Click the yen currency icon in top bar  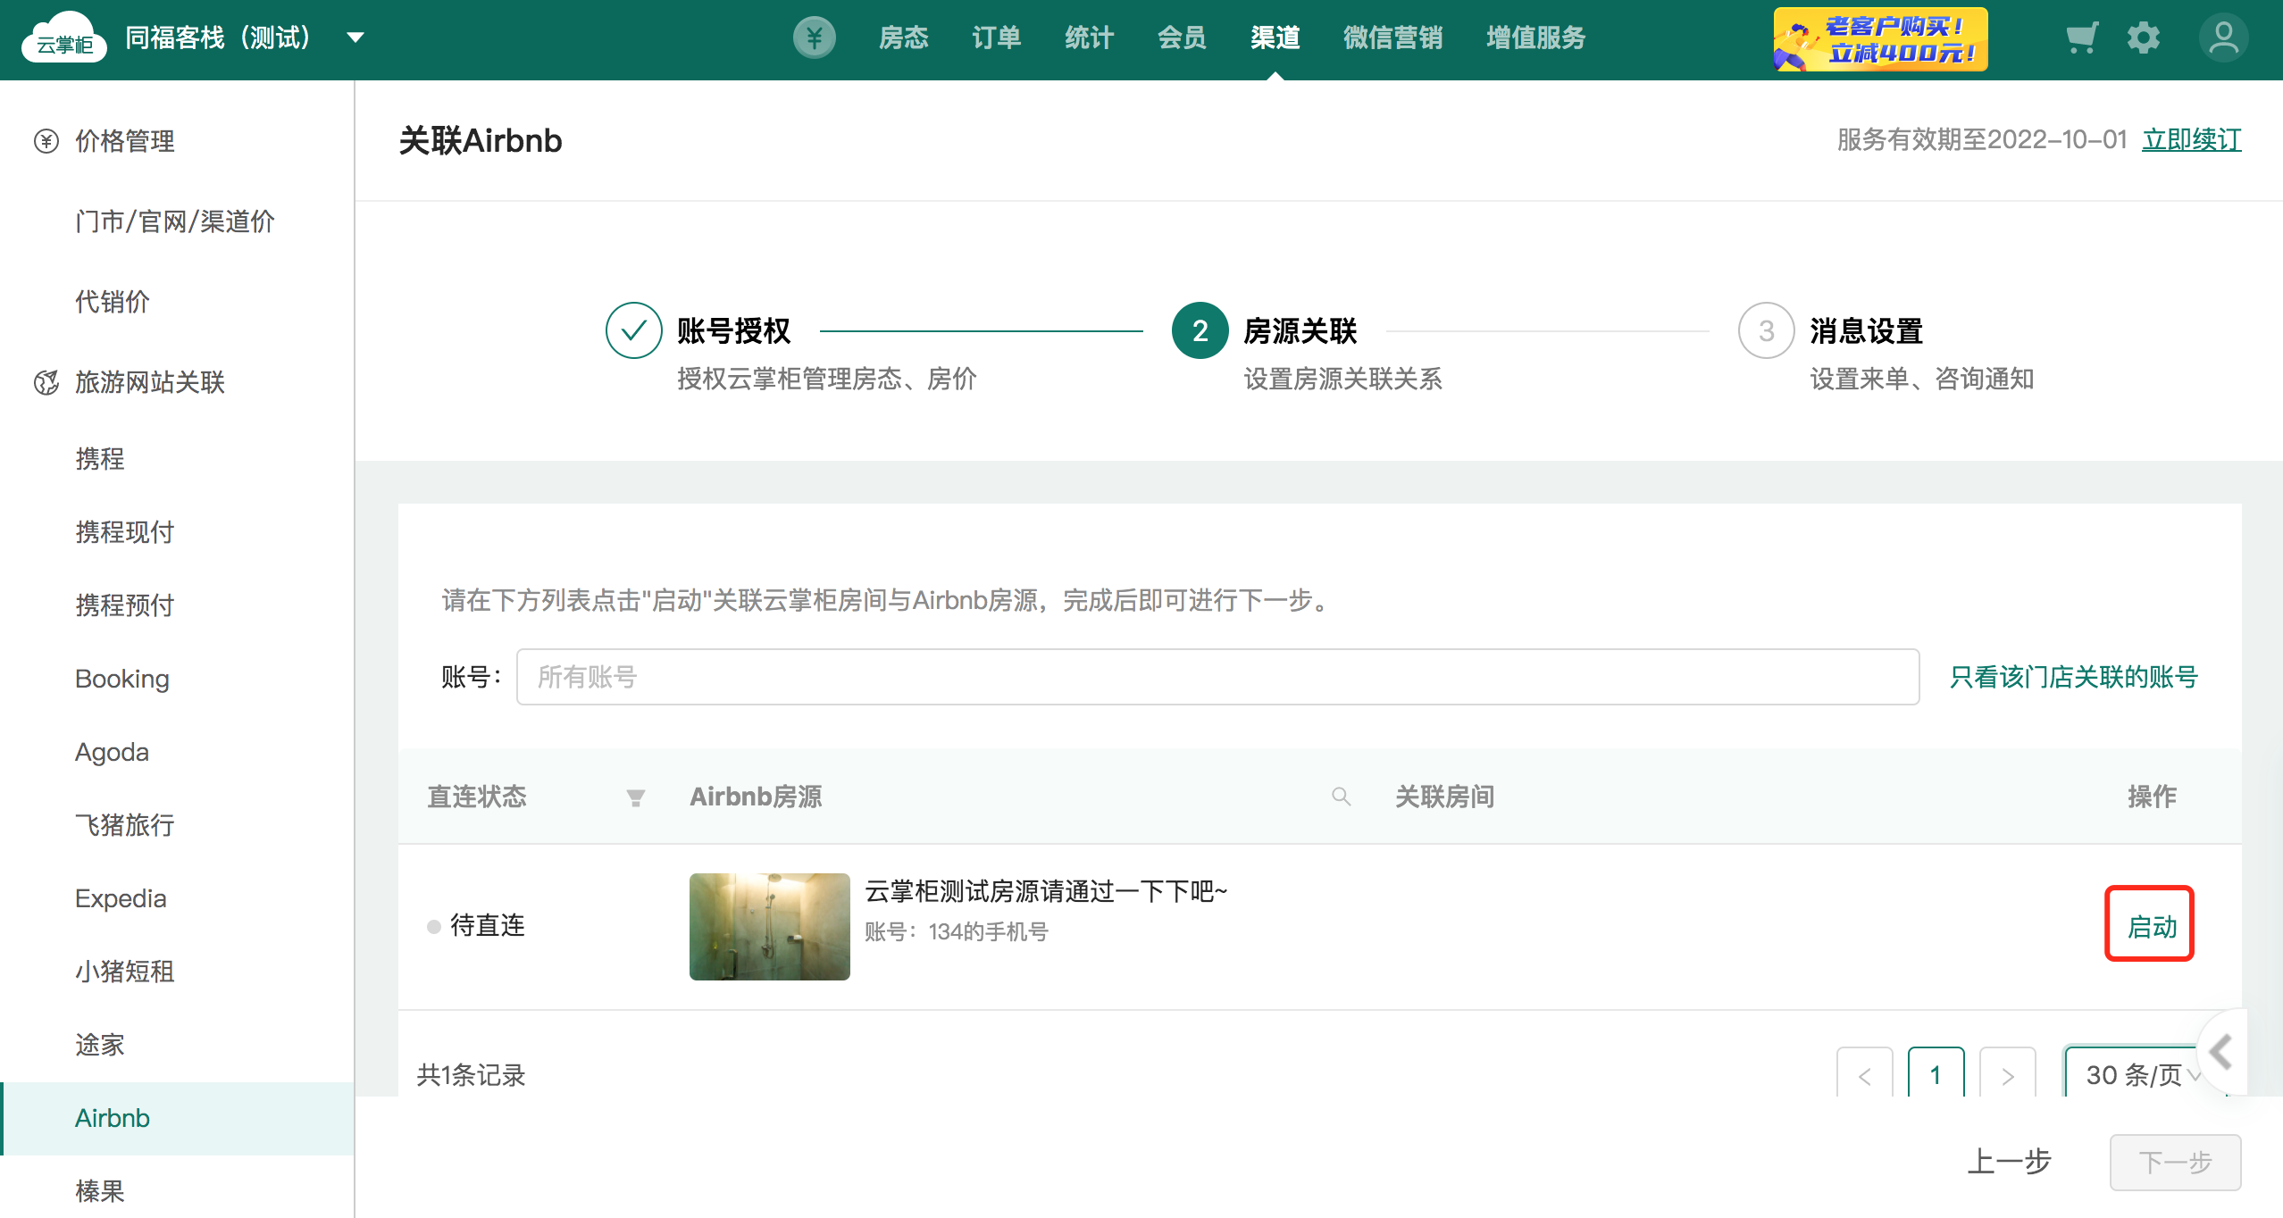[814, 38]
